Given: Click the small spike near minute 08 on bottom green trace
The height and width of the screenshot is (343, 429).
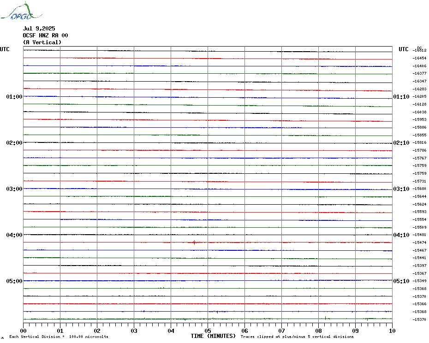Looking at the screenshot, I should tap(325, 318).
